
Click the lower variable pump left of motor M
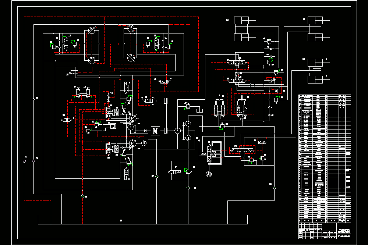point(132,143)
